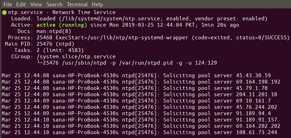Open the Search menu
Viewport: 291px width, 138px height.
coord(55,4)
